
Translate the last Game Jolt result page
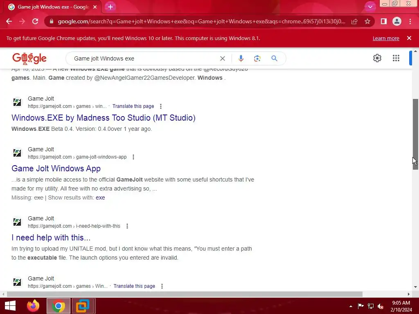pyautogui.click(x=134, y=286)
